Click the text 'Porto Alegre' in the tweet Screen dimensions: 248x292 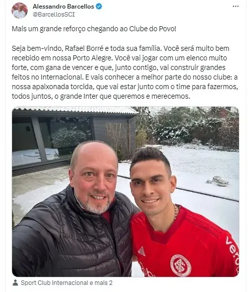click(x=92, y=58)
